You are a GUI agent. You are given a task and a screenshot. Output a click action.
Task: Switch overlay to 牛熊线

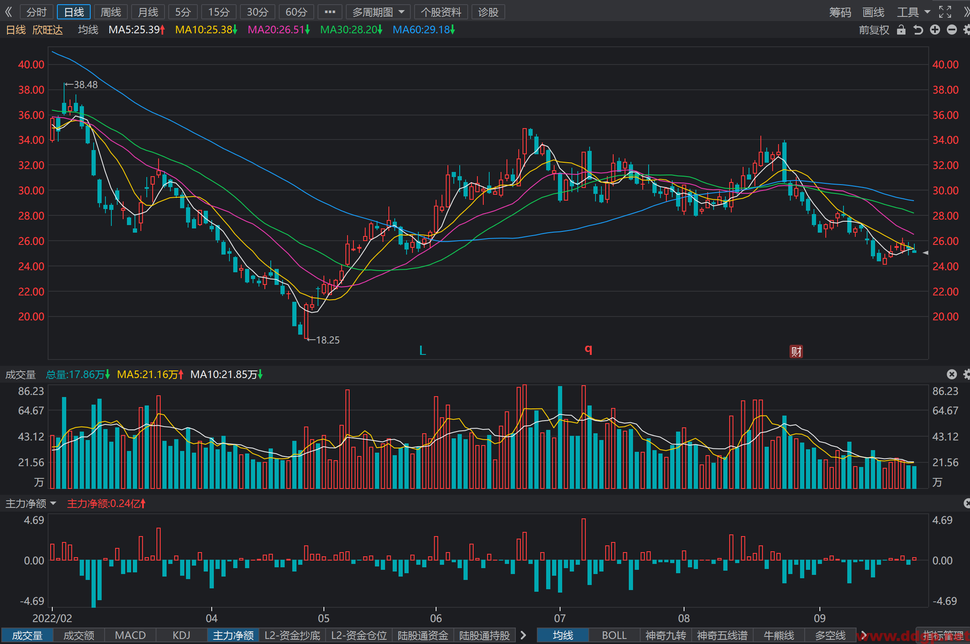coord(779,635)
